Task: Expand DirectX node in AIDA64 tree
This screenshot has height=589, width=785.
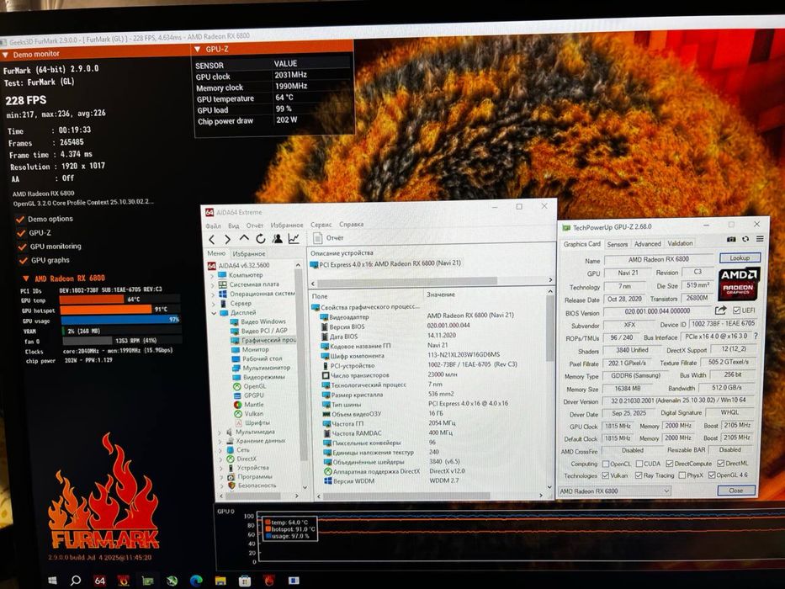Action: (x=220, y=459)
